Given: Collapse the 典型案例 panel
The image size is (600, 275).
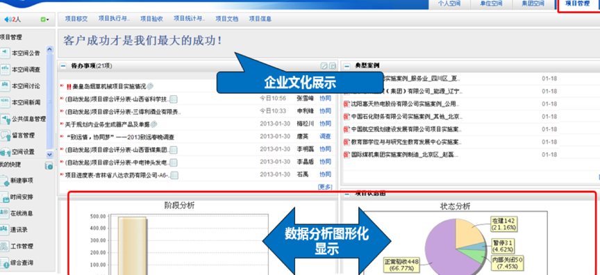Looking at the screenshot, I should tap(347, 66).
